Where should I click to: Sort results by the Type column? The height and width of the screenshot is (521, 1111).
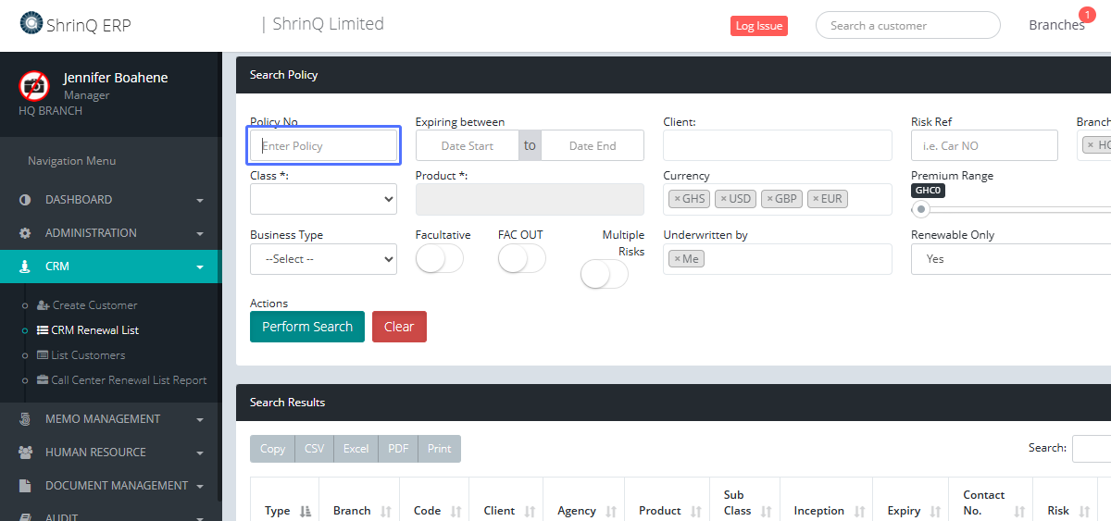tap(278, 510)
